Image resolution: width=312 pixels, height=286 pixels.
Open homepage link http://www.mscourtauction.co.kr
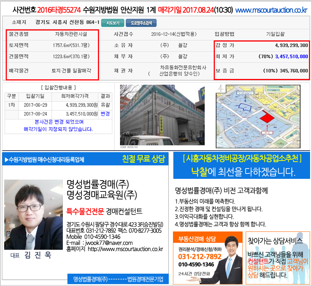125,249
